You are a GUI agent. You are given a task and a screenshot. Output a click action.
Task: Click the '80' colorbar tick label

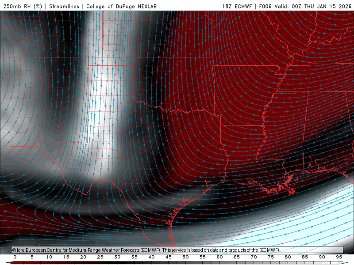[288, 257]
